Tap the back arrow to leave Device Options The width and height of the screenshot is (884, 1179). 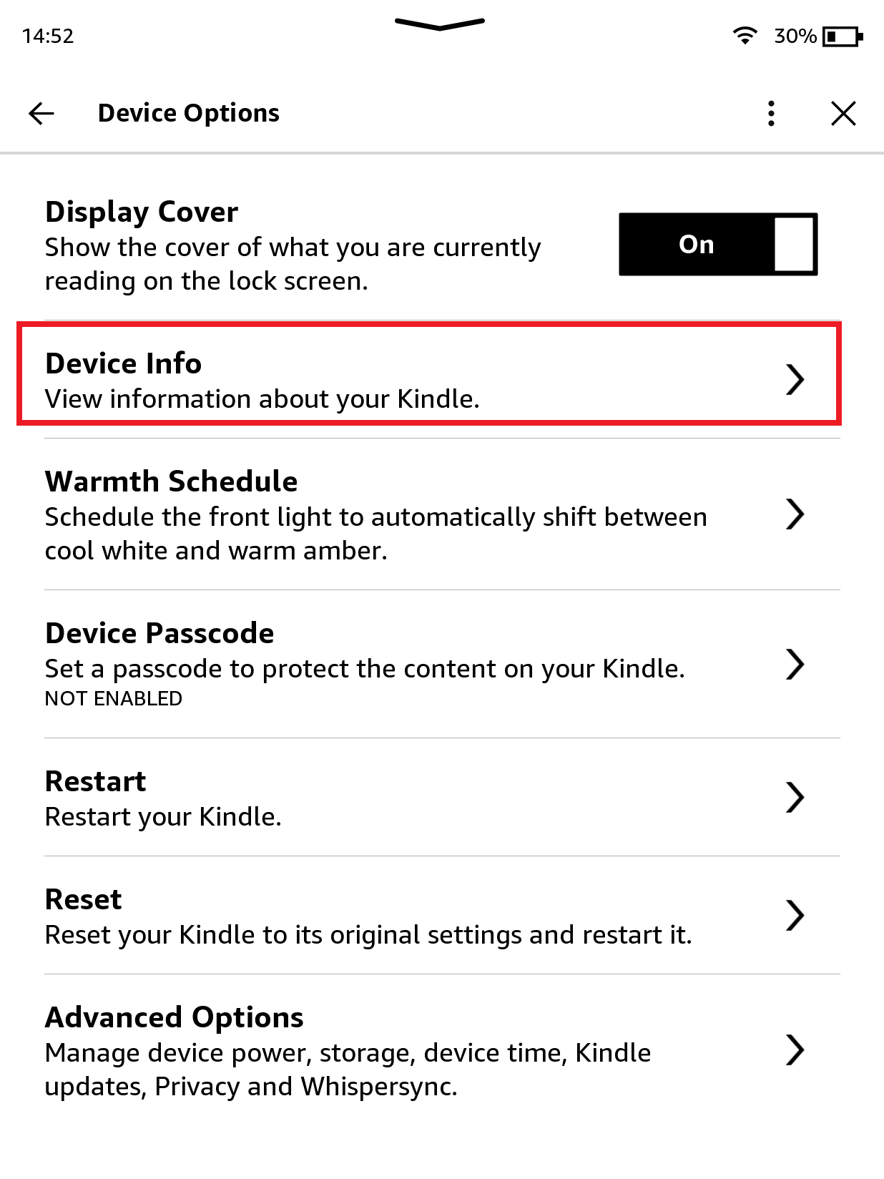coord(41,113)
